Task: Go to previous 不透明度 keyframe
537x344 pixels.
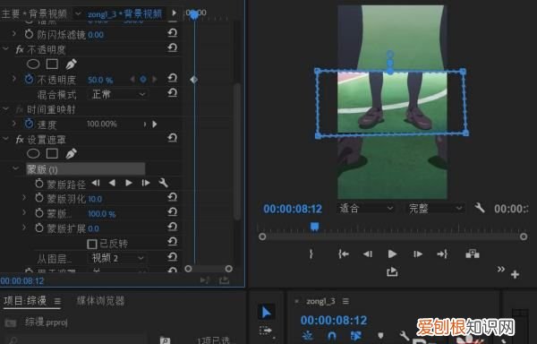Action: [x=132, y=80]
